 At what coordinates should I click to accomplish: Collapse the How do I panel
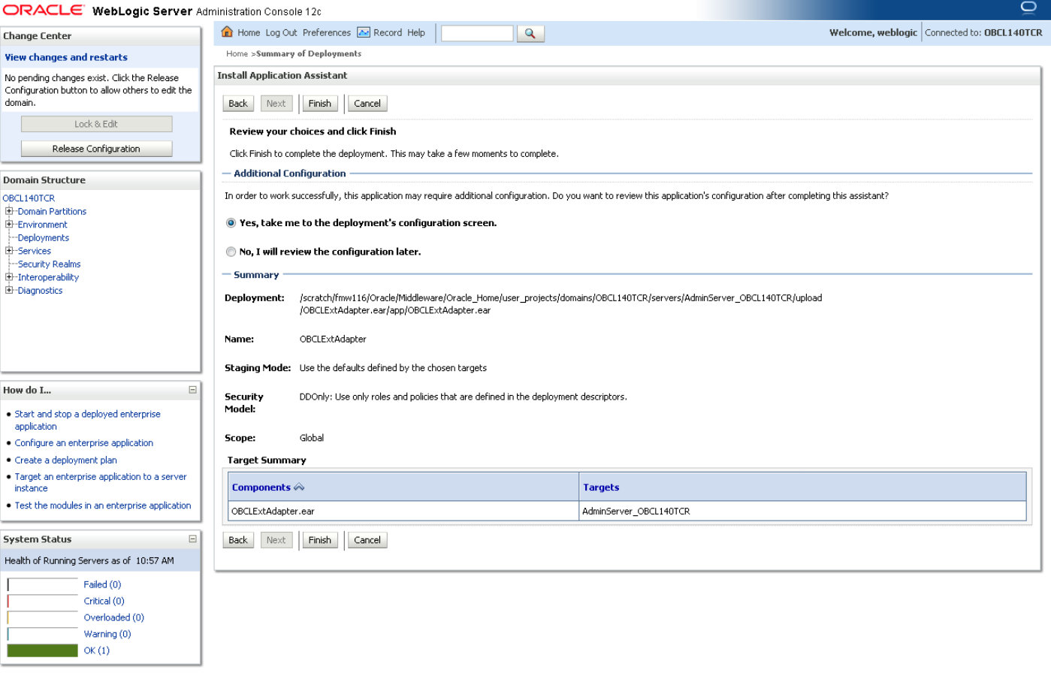(x=194, y=389)
